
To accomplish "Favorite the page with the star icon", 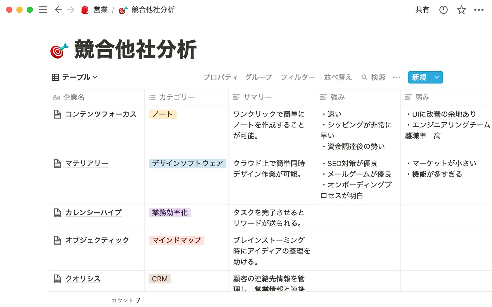I will point(461,10).
